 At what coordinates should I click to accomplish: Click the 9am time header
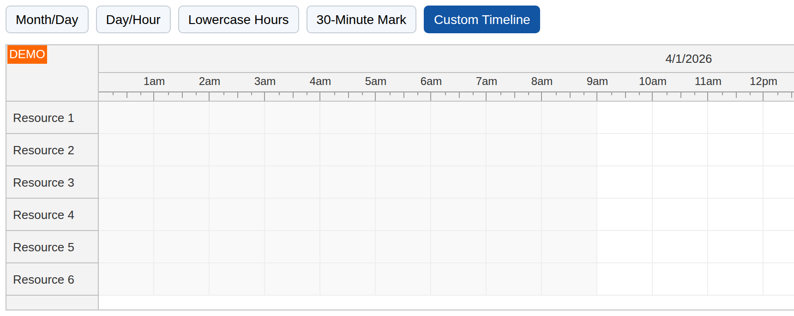[x=597, y=81]
